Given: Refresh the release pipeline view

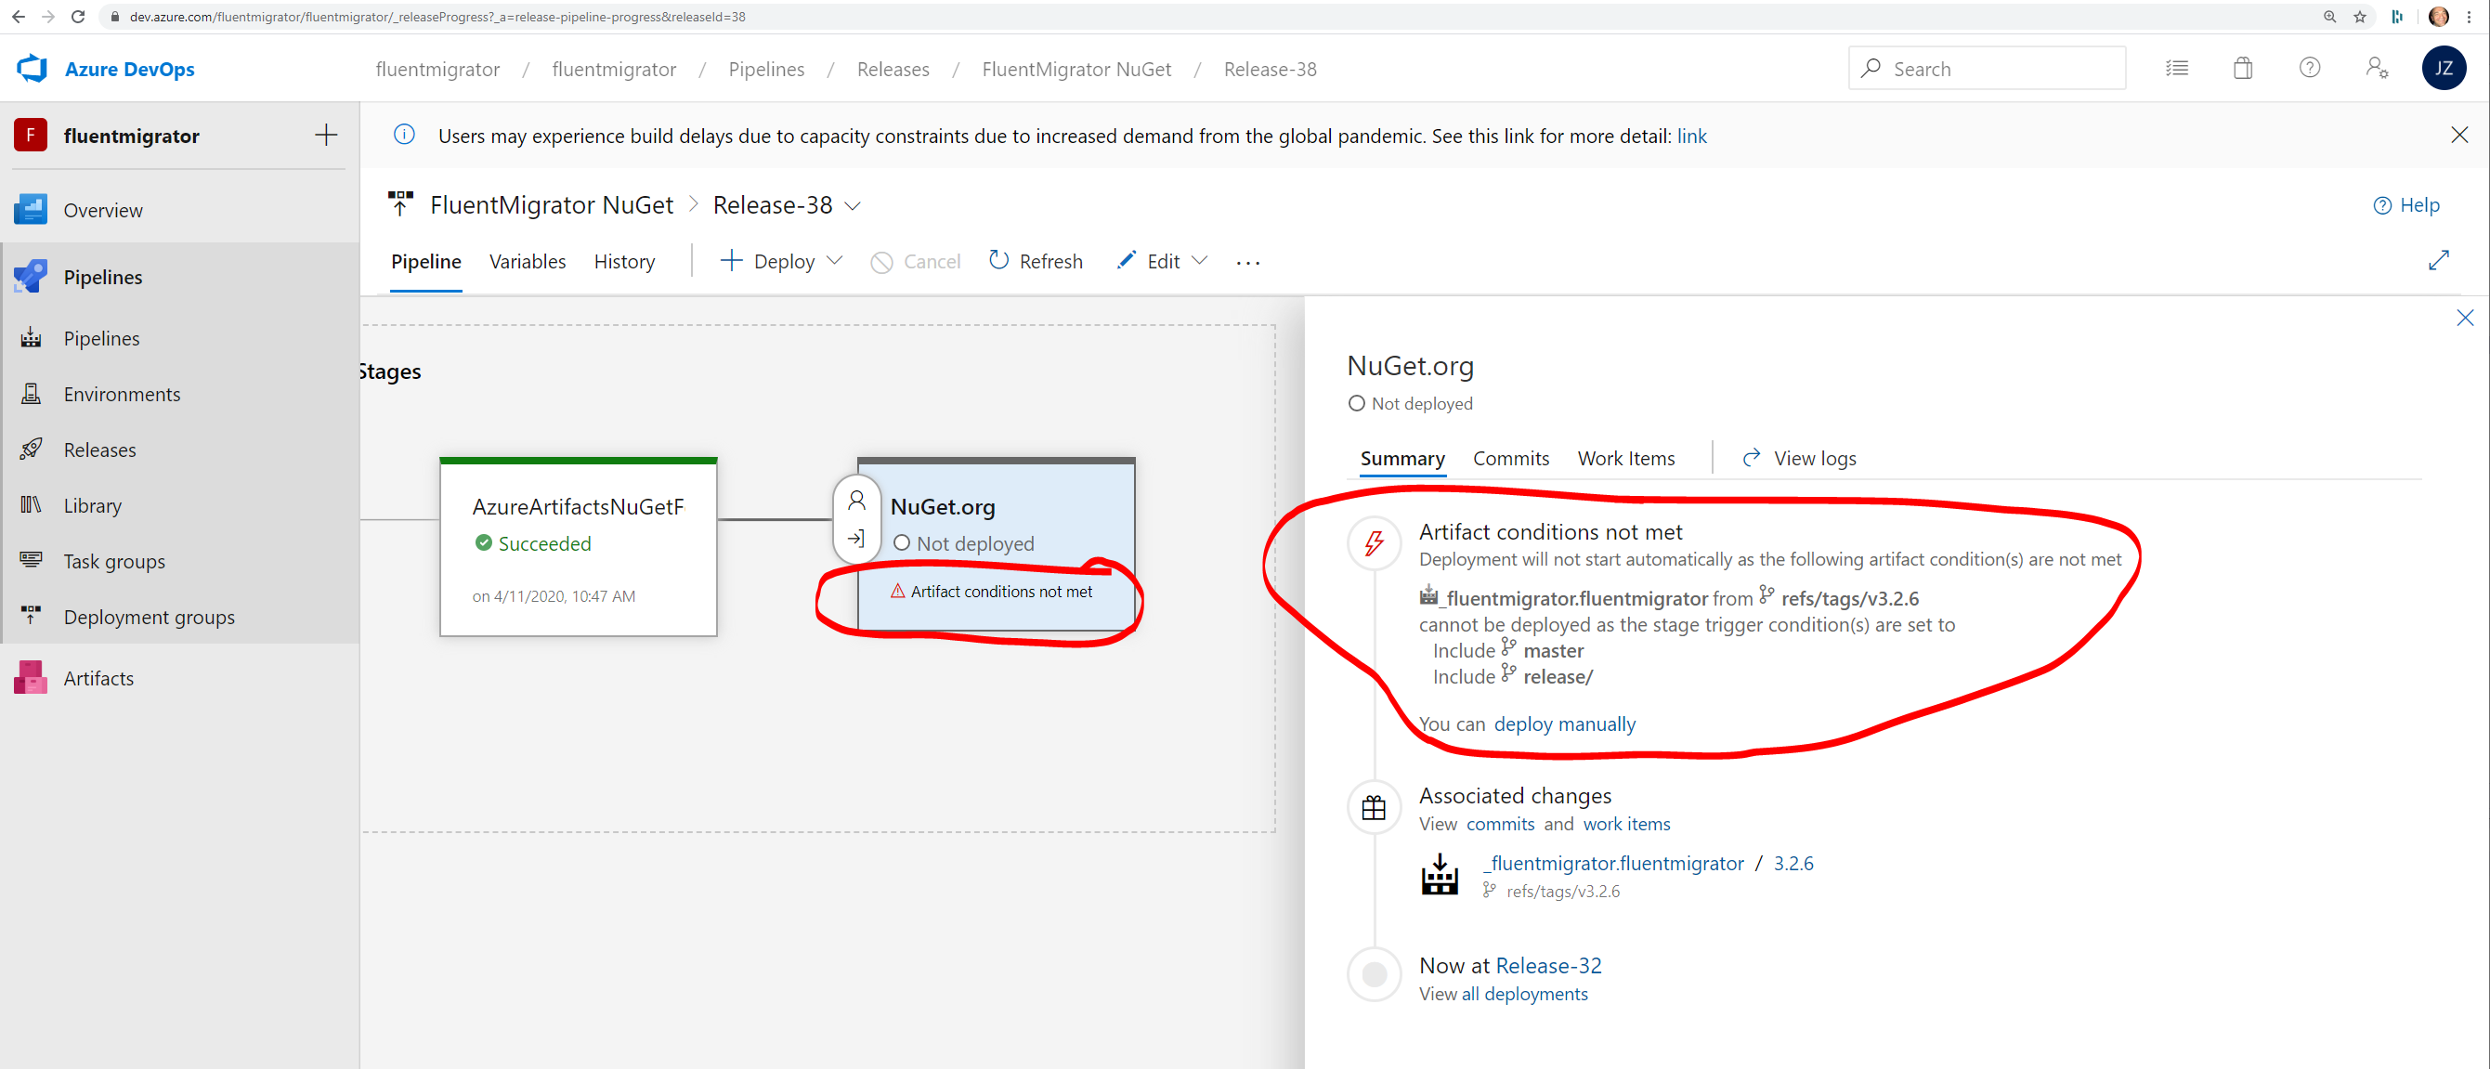Looking at the screenshot, I should [1036, 261].
